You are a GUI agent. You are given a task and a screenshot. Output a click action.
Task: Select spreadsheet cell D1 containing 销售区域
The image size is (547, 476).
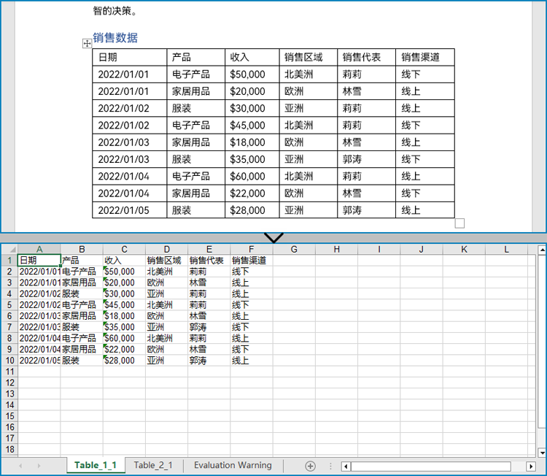tap(167, 260)
